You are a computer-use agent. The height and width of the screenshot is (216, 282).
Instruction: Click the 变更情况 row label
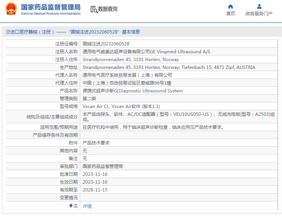[69, 198]
